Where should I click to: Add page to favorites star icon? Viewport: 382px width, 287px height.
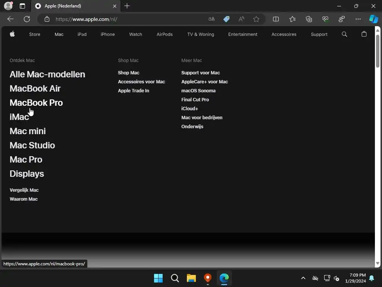click(x=256, y=19)
